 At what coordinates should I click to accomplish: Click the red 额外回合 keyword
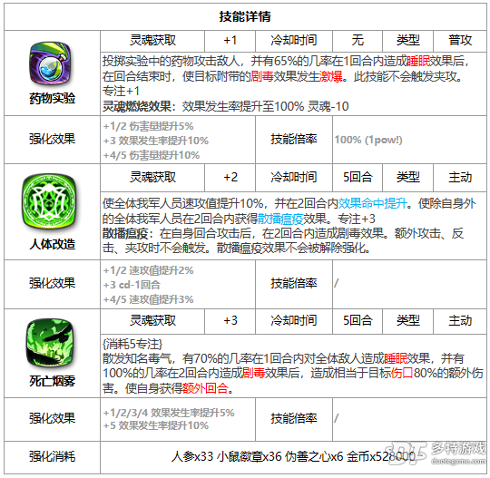point(205,388)
